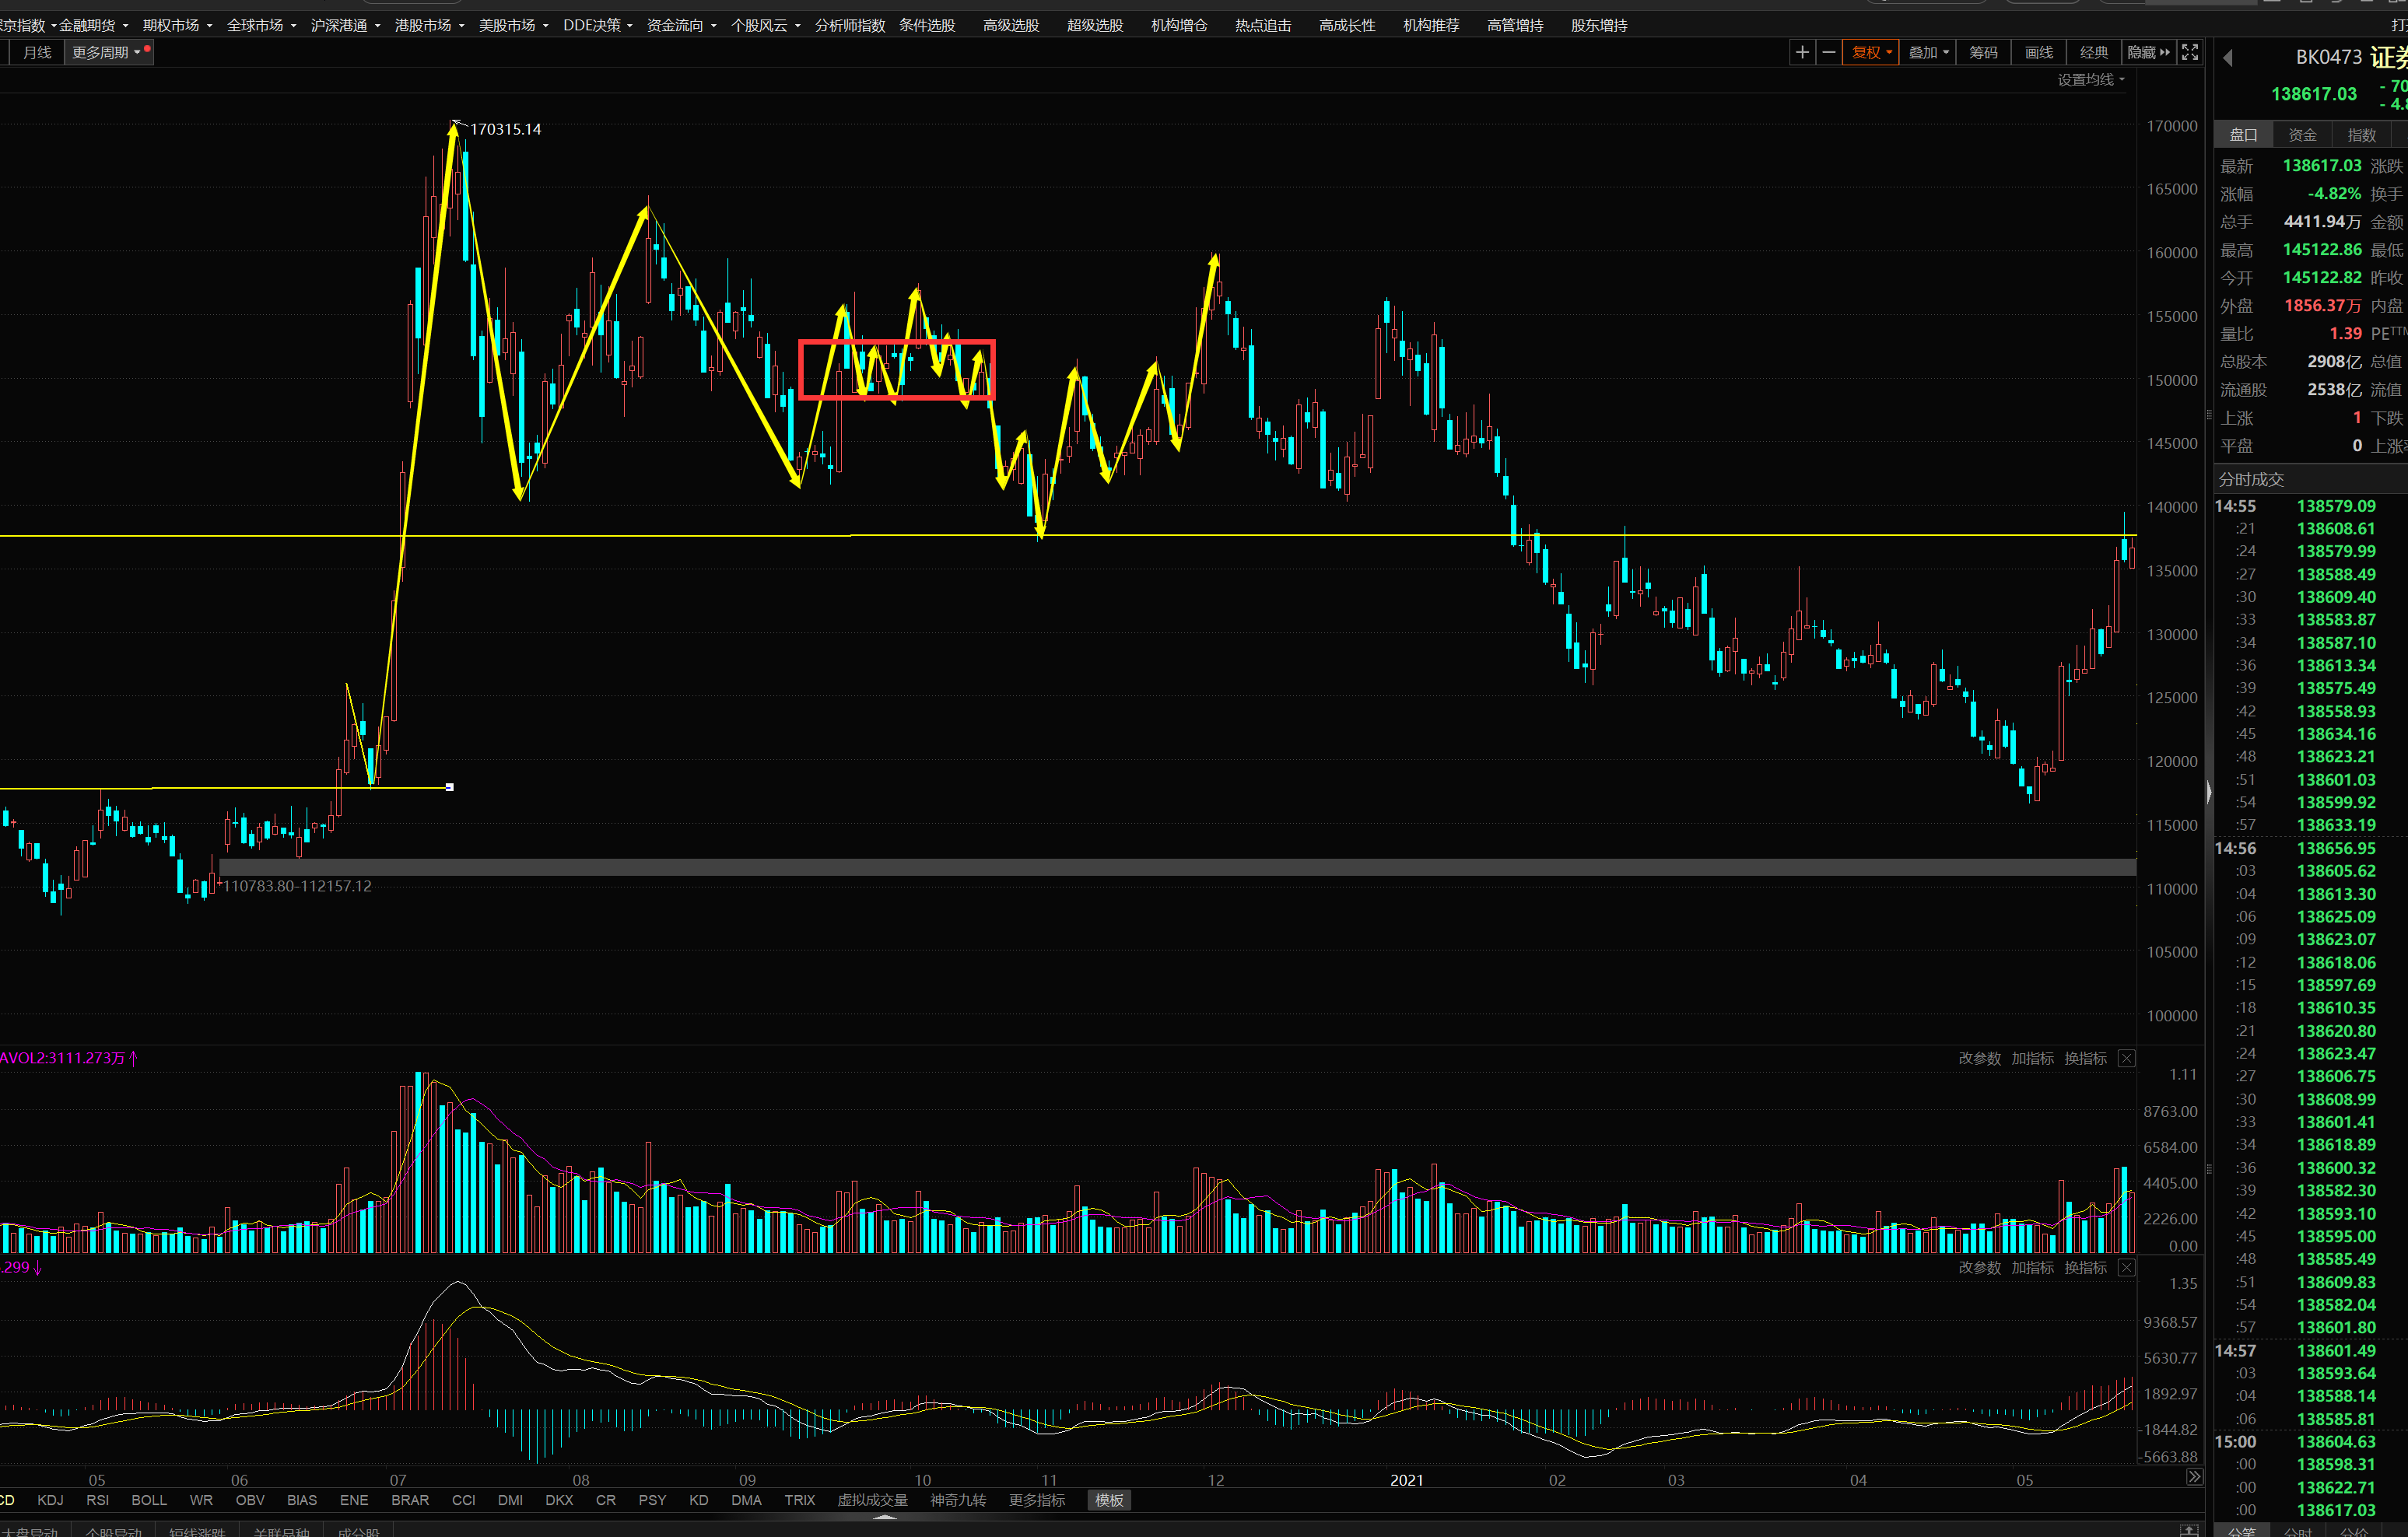Open 模板 template button
Image resolution: width=2408 pixels, height=1537 pixels.
1109,1500
